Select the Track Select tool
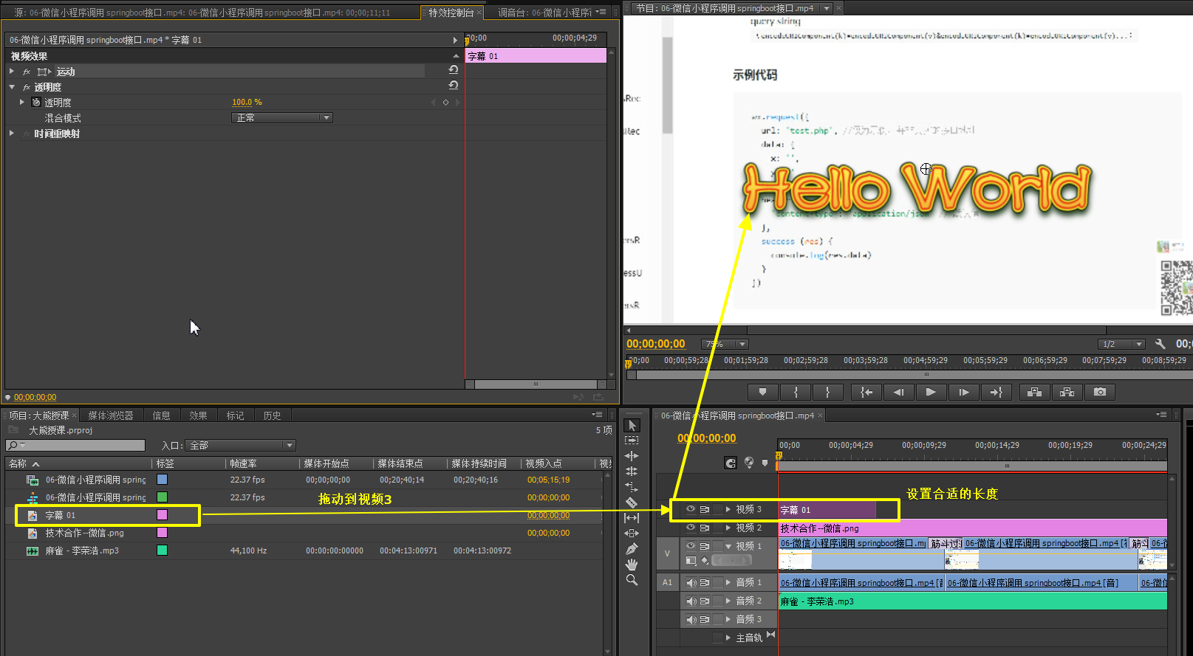The width and height of the screenshot is (1193, 656). tap(632, 441)
